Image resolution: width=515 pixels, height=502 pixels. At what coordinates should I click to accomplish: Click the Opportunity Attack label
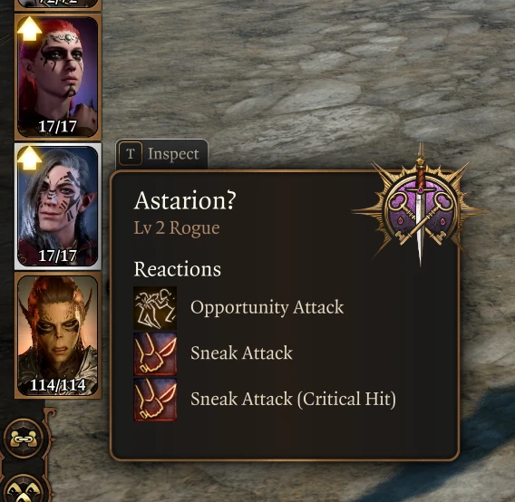coord(267,308)
